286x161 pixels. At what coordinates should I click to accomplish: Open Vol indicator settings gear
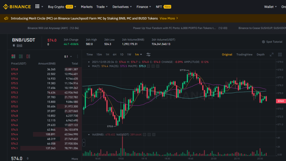click(149, 135)
